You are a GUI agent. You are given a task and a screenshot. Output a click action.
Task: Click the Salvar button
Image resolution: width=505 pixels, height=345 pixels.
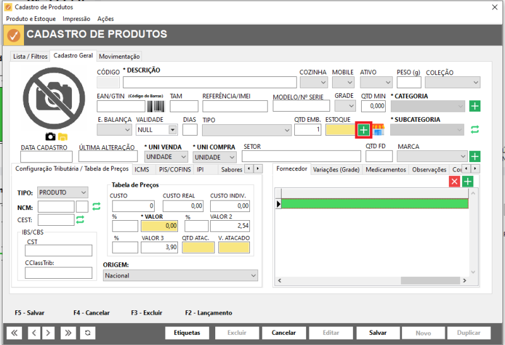[377, 333]
